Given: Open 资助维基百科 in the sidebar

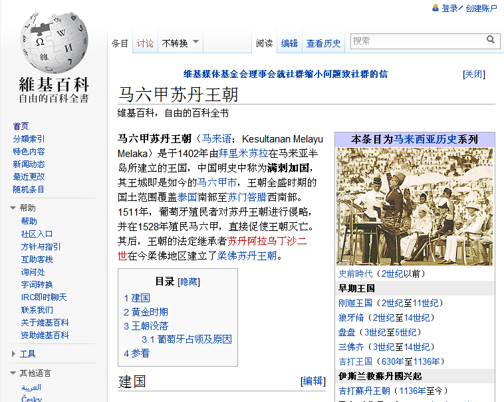Looking at the screenshot, I should point(45,335).
